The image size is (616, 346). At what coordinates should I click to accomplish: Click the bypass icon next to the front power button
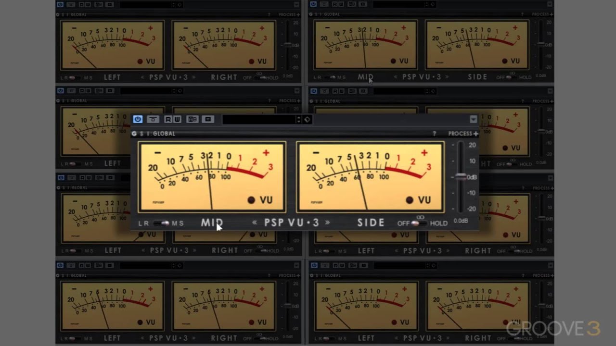[x=153, y=119]
